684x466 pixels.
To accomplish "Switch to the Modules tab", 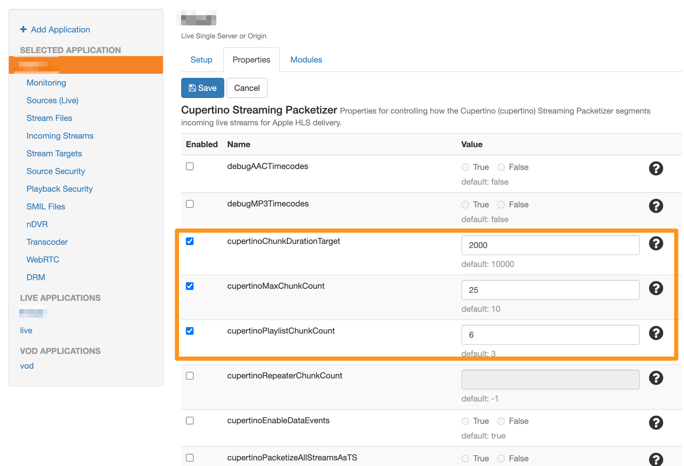I will 306,60.
